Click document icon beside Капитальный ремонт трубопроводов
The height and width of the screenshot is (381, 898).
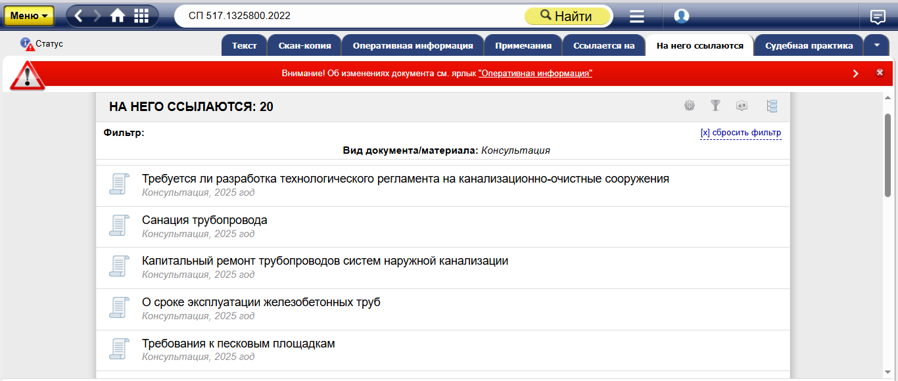pyautogui.click(x=118, y=266)
